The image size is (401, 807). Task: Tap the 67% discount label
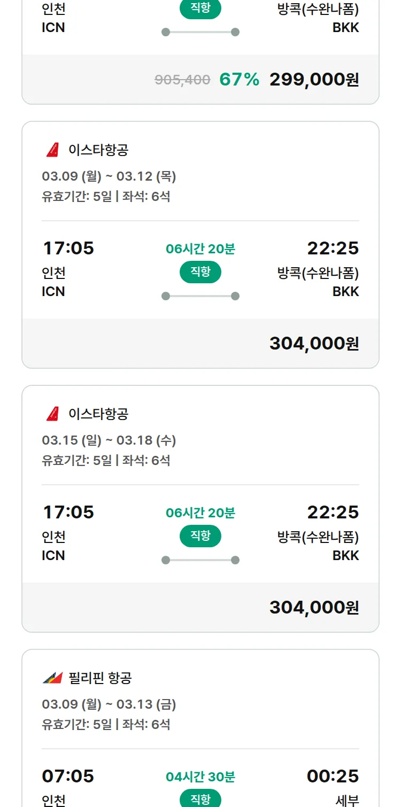pyautogui.click(x=239, y=80)
